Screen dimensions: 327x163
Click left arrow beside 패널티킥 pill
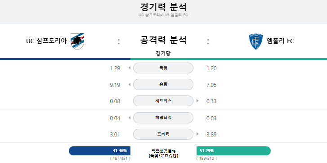(130, 118)
